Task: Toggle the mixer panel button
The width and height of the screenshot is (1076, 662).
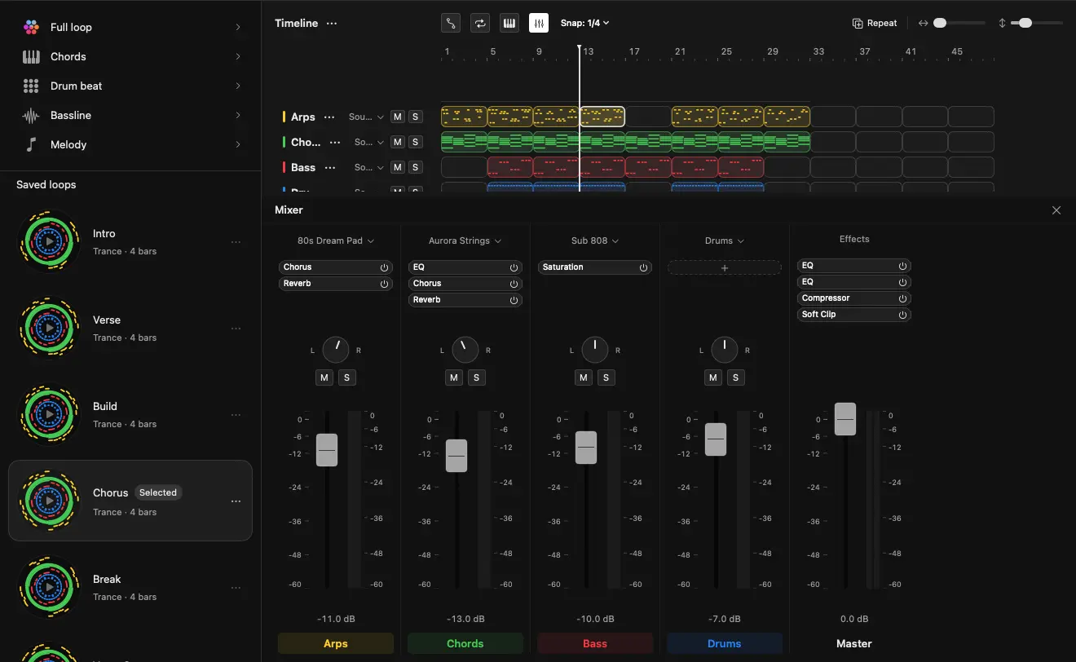Action: coord(539,23)
